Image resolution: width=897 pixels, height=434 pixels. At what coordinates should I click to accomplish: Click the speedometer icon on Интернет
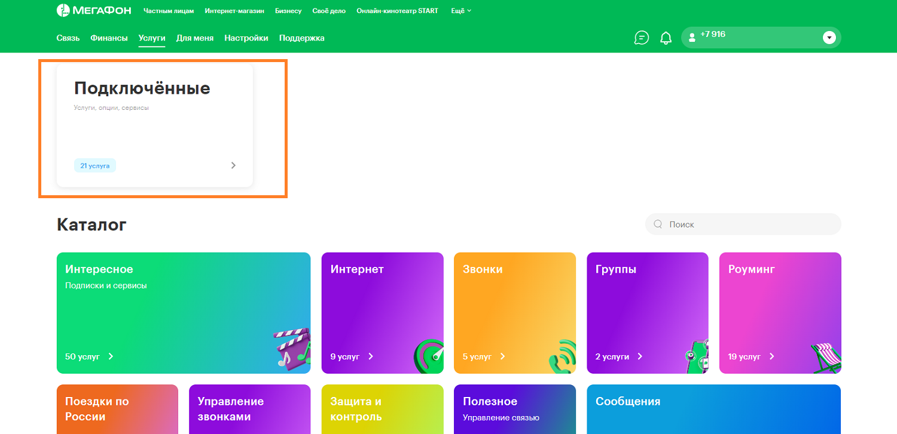(x=429, y=356)
